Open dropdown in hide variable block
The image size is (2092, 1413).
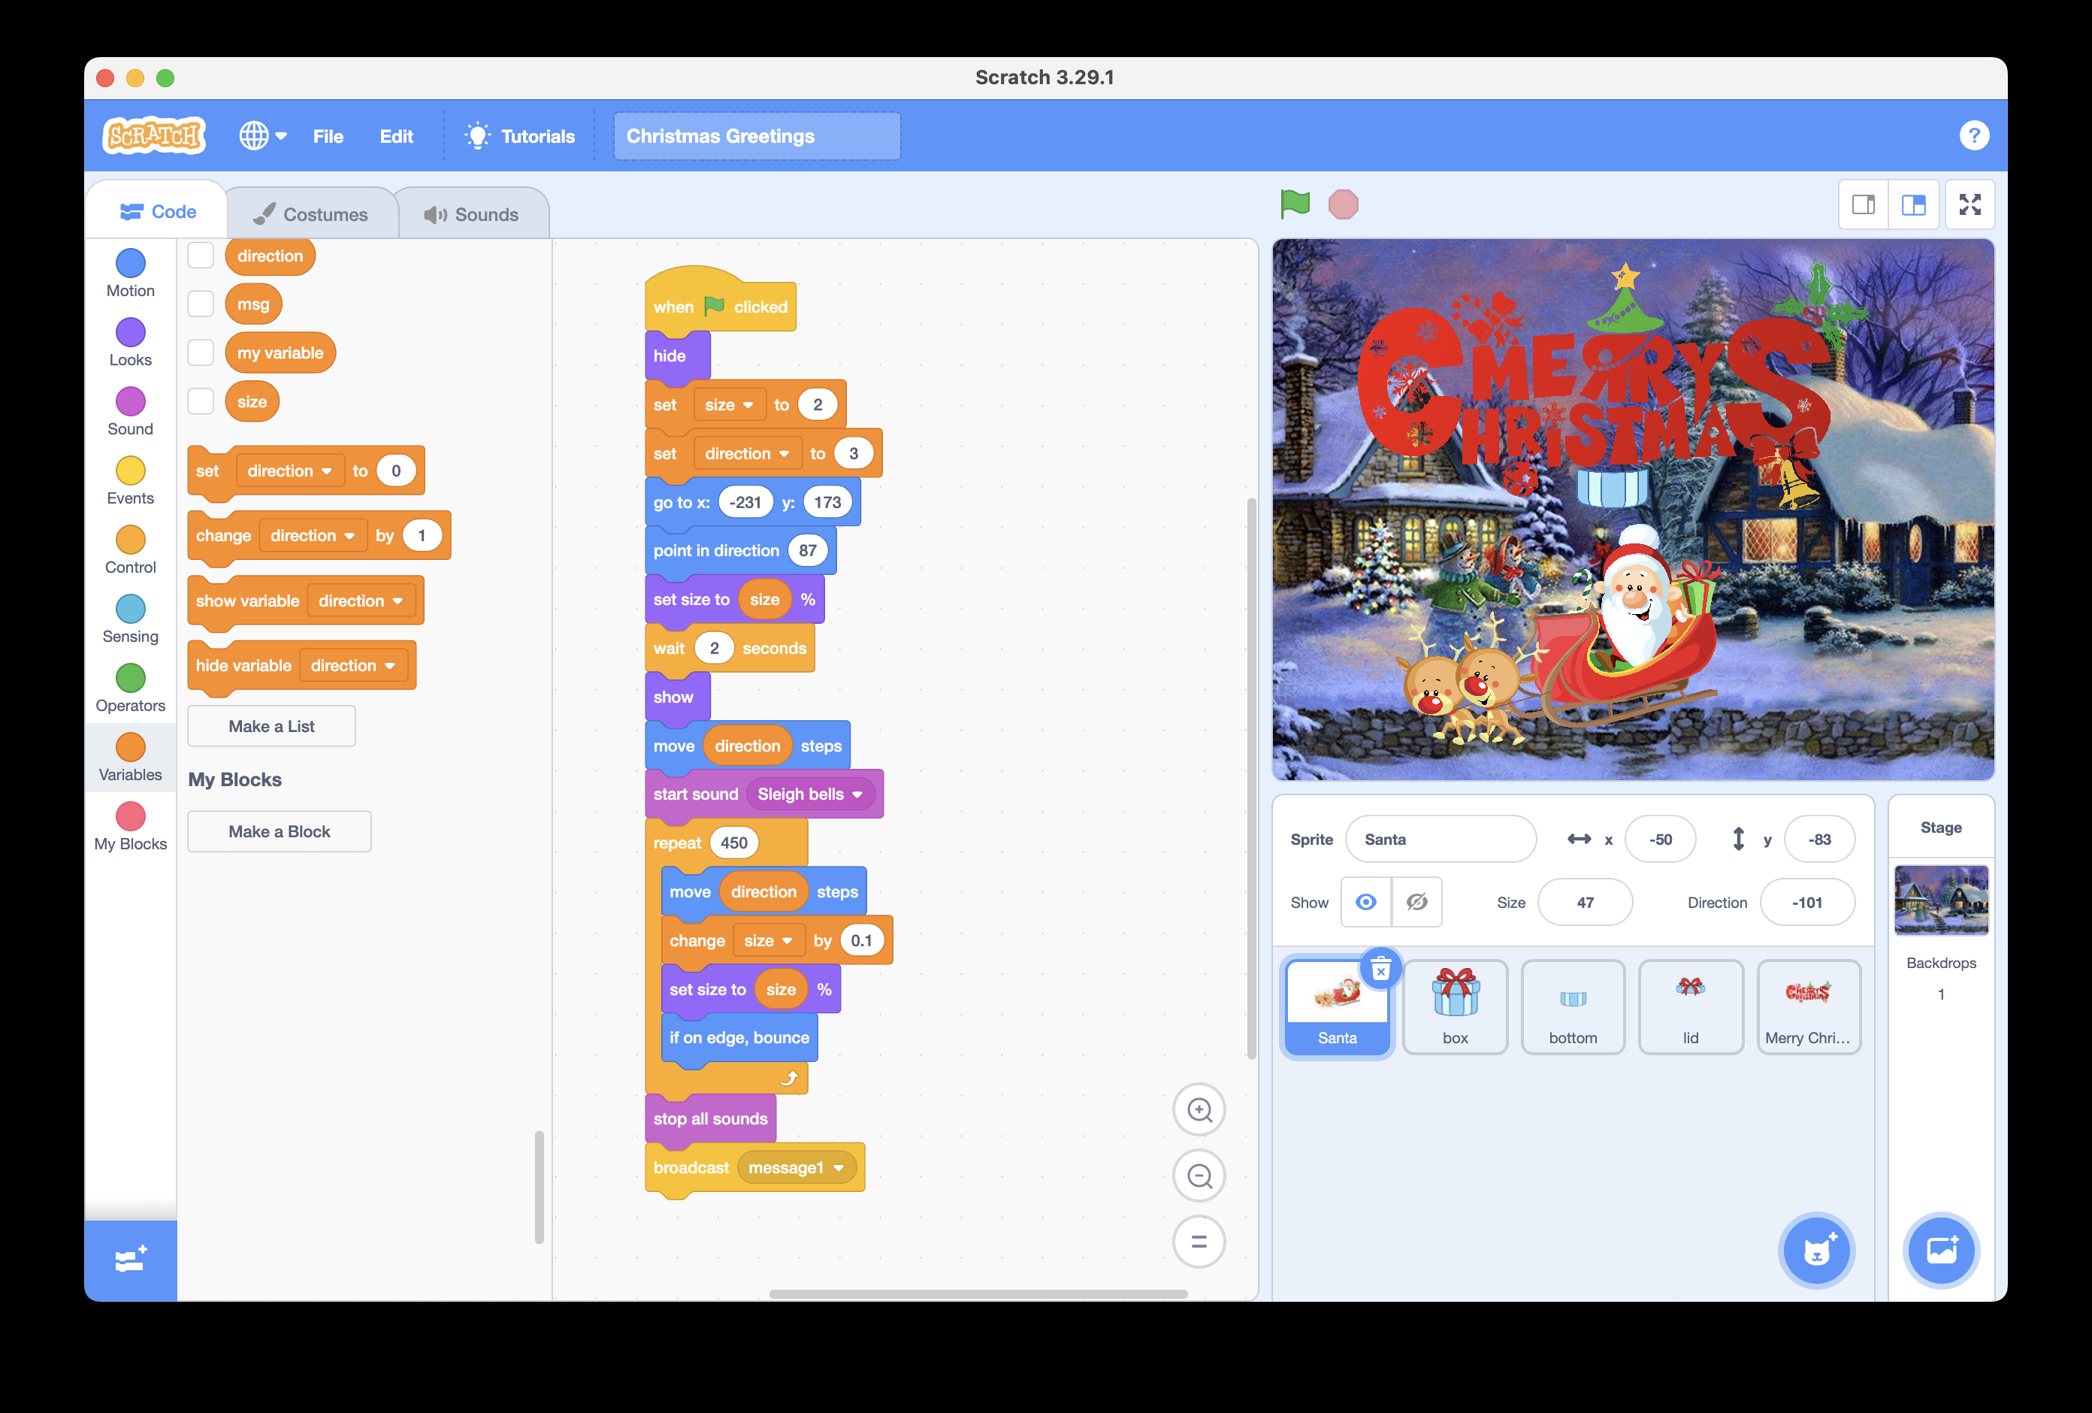pyautogui.click(x=354, y=665)
